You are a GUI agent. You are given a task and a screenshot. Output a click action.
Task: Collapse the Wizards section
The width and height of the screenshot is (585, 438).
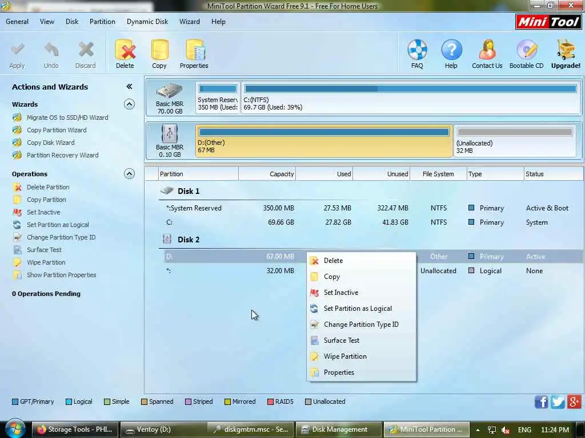coord(129,104)
